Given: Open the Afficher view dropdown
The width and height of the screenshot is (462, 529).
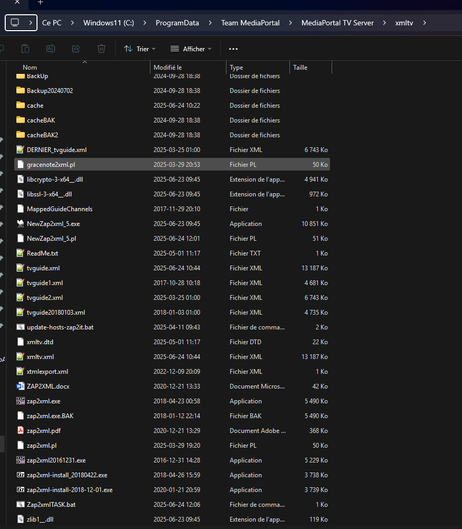Looking at the screenshot, I should (x=191, y=49).
